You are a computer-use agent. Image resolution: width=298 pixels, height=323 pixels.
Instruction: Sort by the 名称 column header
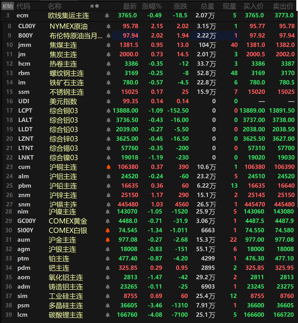pyautogui.click(x=55, y=6)
